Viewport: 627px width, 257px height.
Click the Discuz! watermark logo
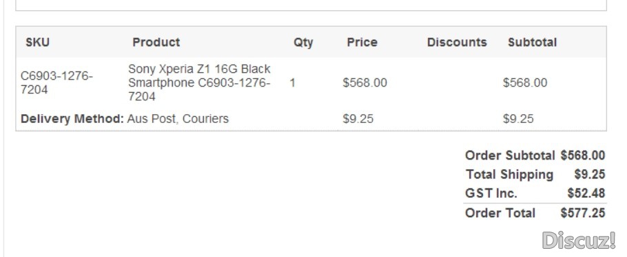pyautogui.click(x=579, y=241)
